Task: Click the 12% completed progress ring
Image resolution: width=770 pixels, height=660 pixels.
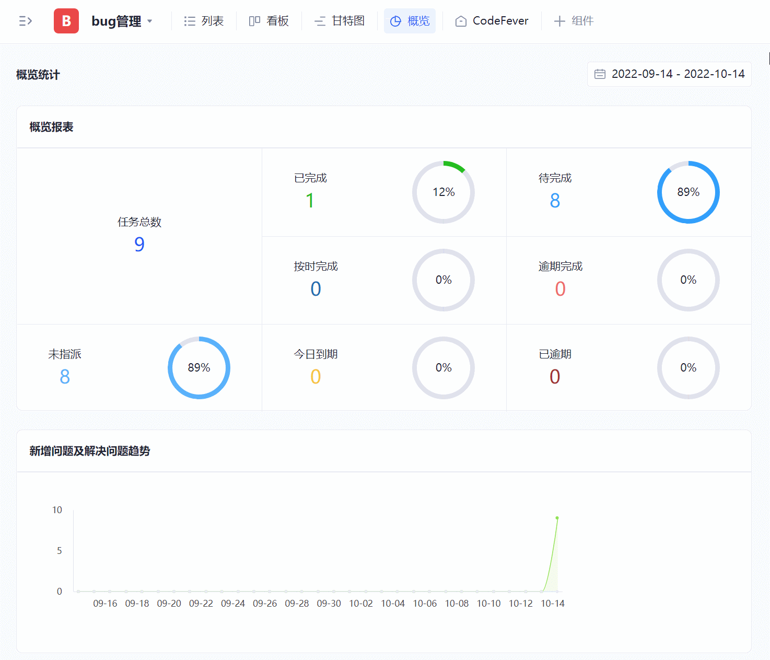Action: tap(444, 192)
